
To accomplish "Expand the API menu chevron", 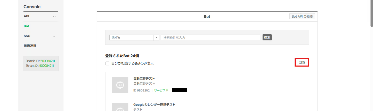I will point(54,16).
